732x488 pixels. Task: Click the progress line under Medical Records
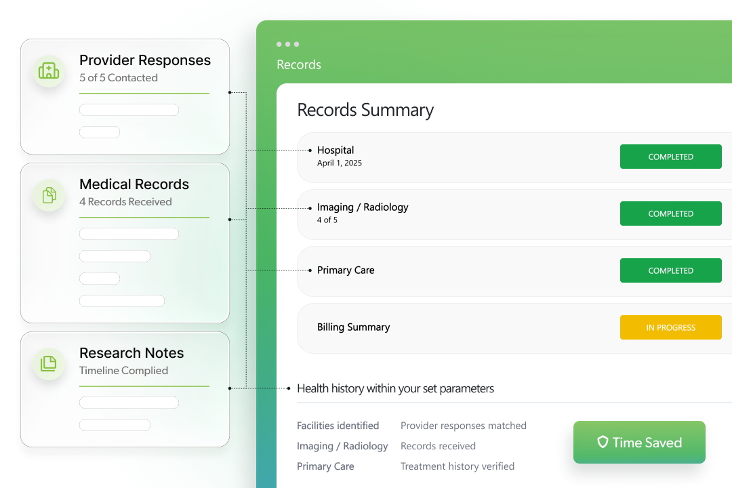coord(144,218)
